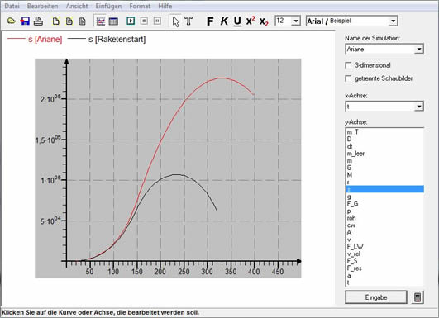Image resolution: width=439 pixels, height=318 pixels.
Task: Click the 2·10^05 y-axis label
Action: 50,99
